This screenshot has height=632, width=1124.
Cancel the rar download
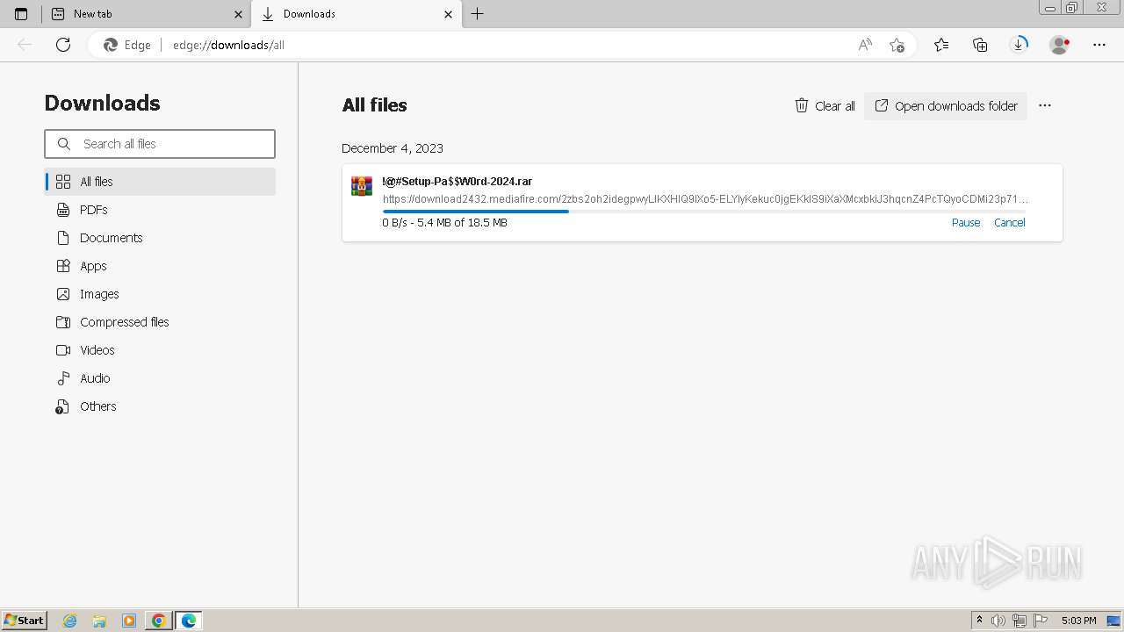coord(1010,223)
